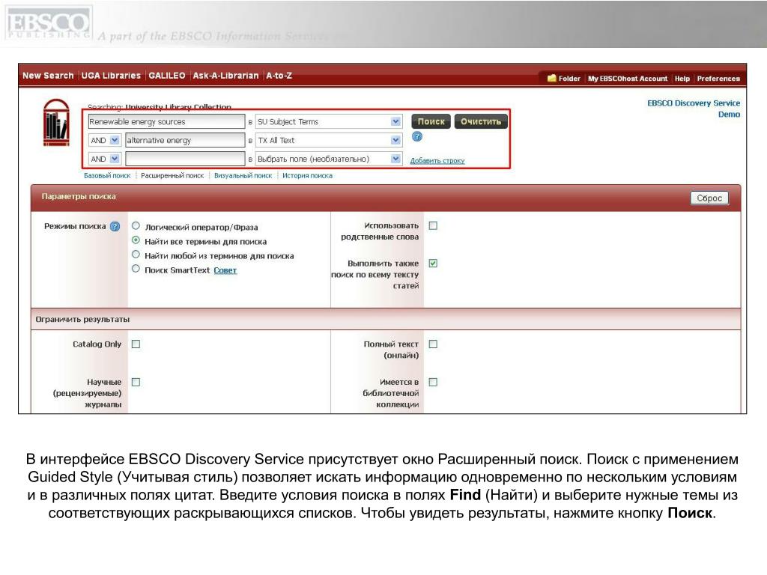The image size is (767, 575).
Task: Tick the Catalog Only checkbox
Action: [x=136, y=344]
